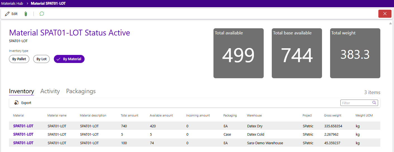Select the Inventory tab

[x=21, y=91]
